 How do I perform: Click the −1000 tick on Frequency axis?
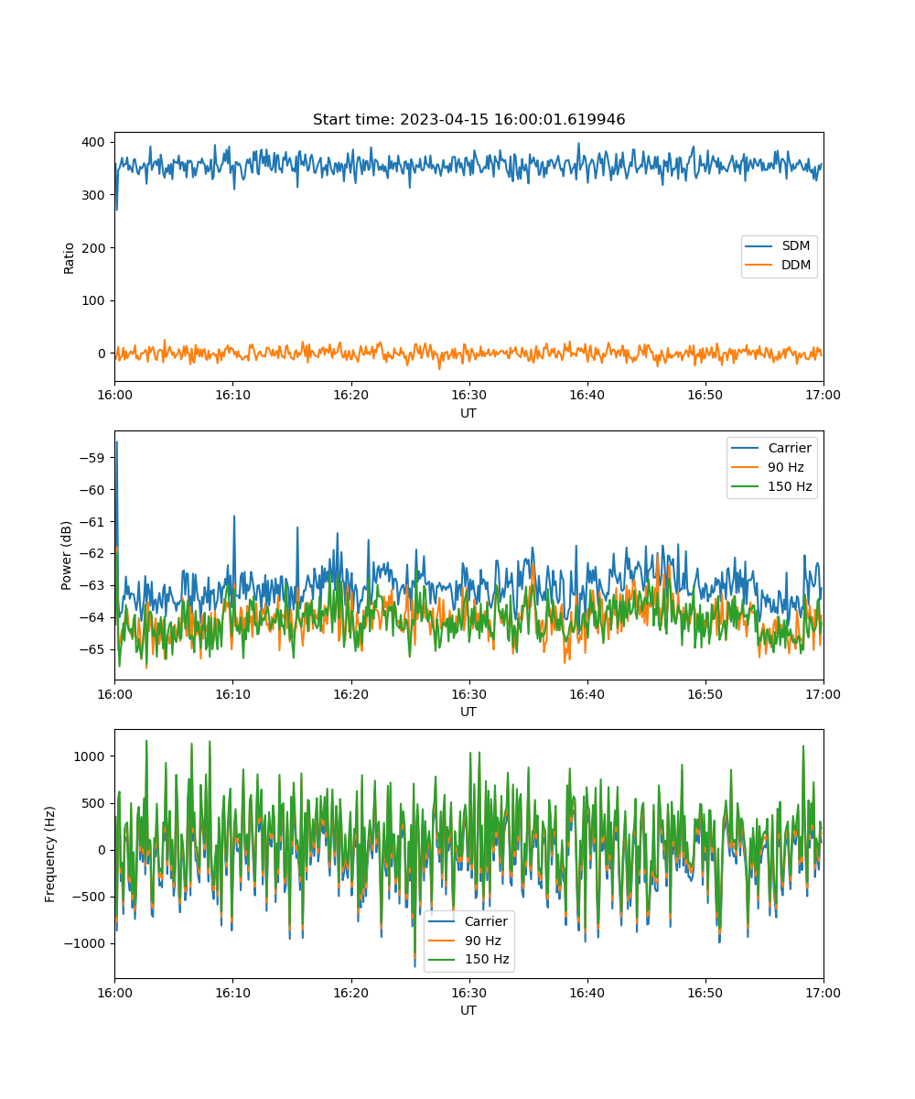[x=86, y=943]
